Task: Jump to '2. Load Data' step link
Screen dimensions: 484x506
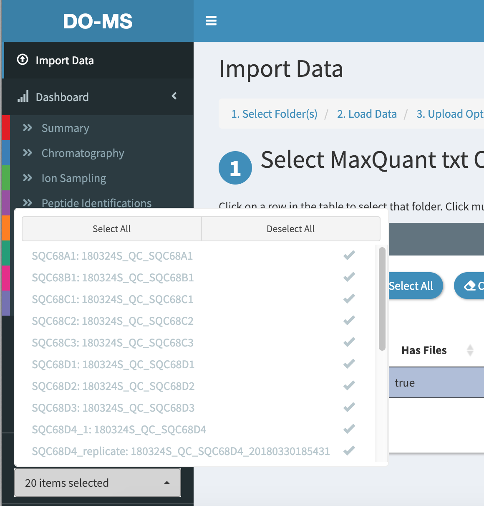Action: pyautogui.click(x=367, y=114)
